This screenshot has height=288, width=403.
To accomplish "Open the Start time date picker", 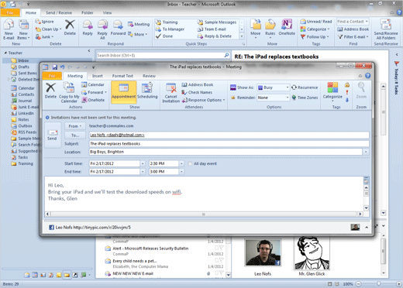I will pos(143,163).
